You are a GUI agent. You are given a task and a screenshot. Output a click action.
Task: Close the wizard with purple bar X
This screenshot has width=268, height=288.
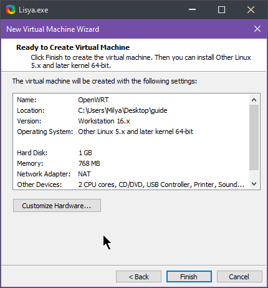[x=257, y=29]
